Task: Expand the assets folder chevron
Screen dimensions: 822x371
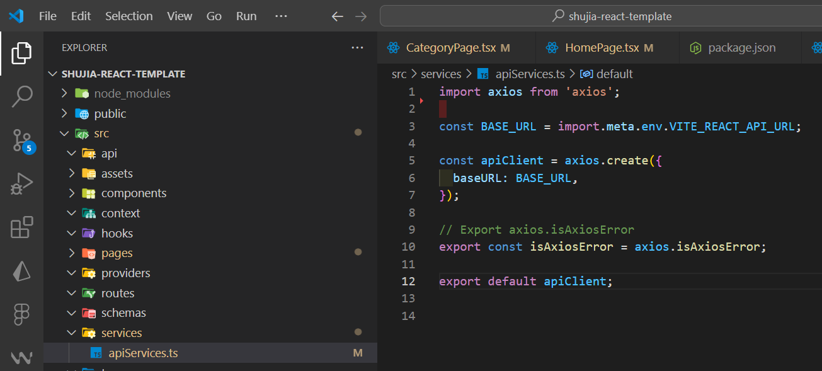Action: coord(71,174)
